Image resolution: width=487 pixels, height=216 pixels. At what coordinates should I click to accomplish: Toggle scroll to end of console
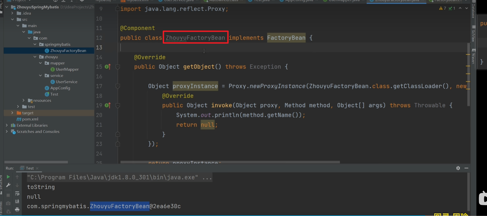coord(17,201)
